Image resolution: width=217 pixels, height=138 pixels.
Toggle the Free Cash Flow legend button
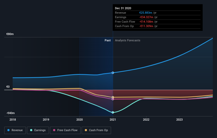65,130
